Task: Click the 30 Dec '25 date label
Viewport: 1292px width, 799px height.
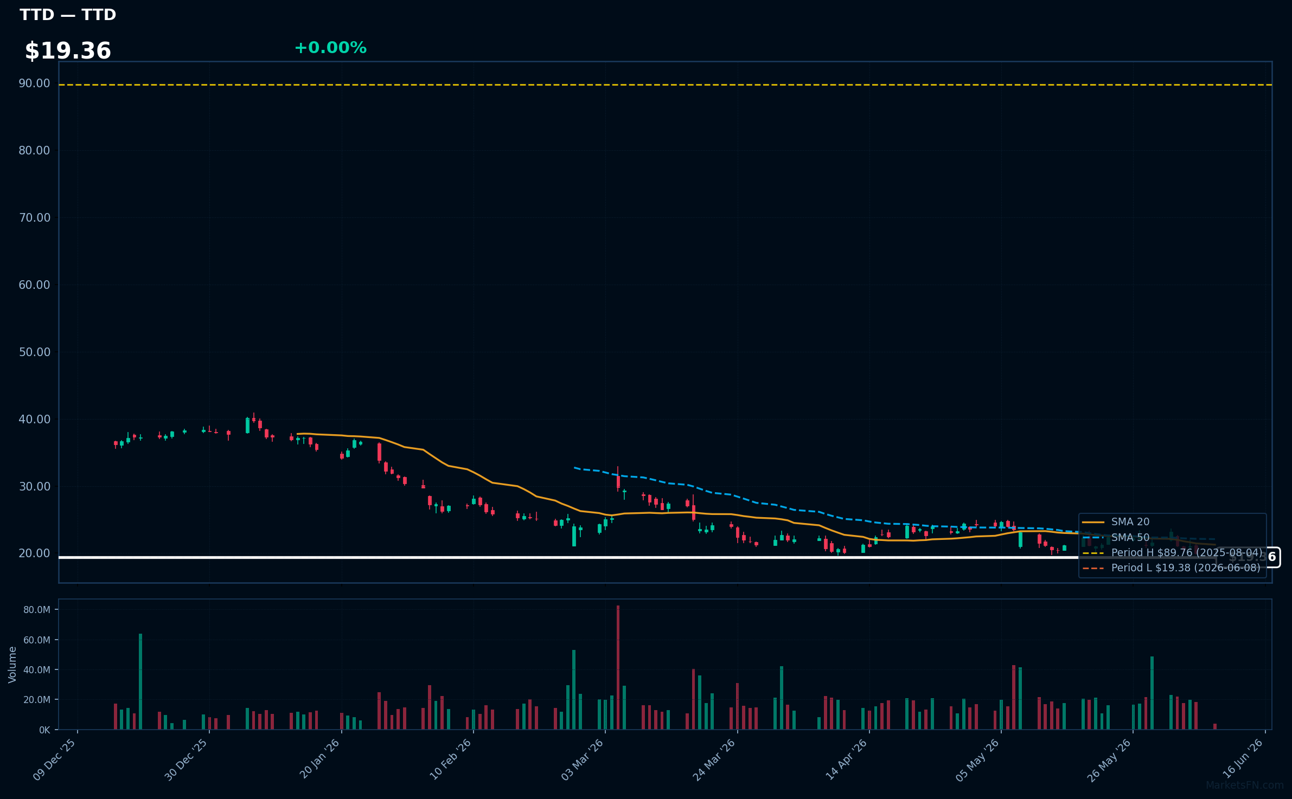Action: (x=187, y=760)
